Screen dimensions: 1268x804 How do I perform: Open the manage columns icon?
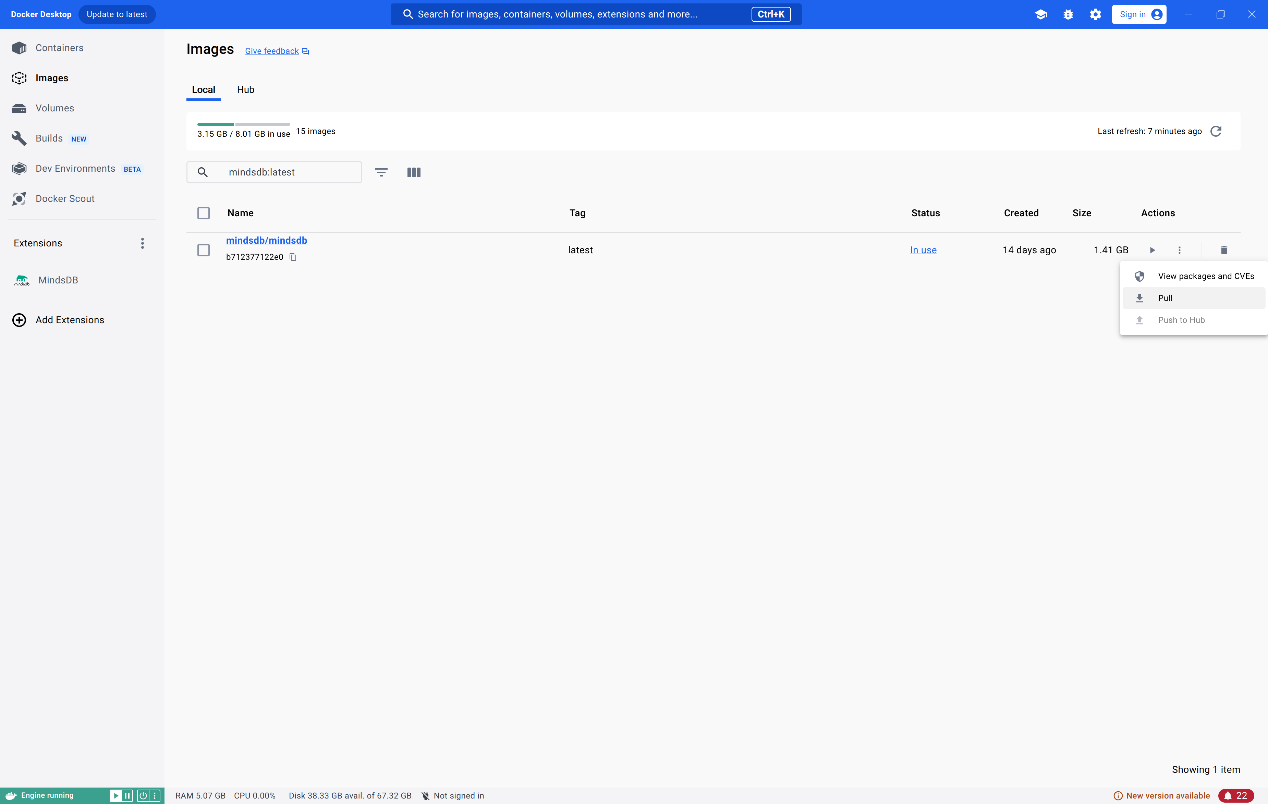(414, 172)
